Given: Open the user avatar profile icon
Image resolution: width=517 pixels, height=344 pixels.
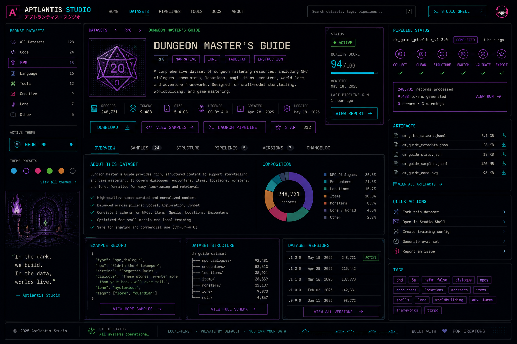Looking at the screenshot, I should coord(502,12).
